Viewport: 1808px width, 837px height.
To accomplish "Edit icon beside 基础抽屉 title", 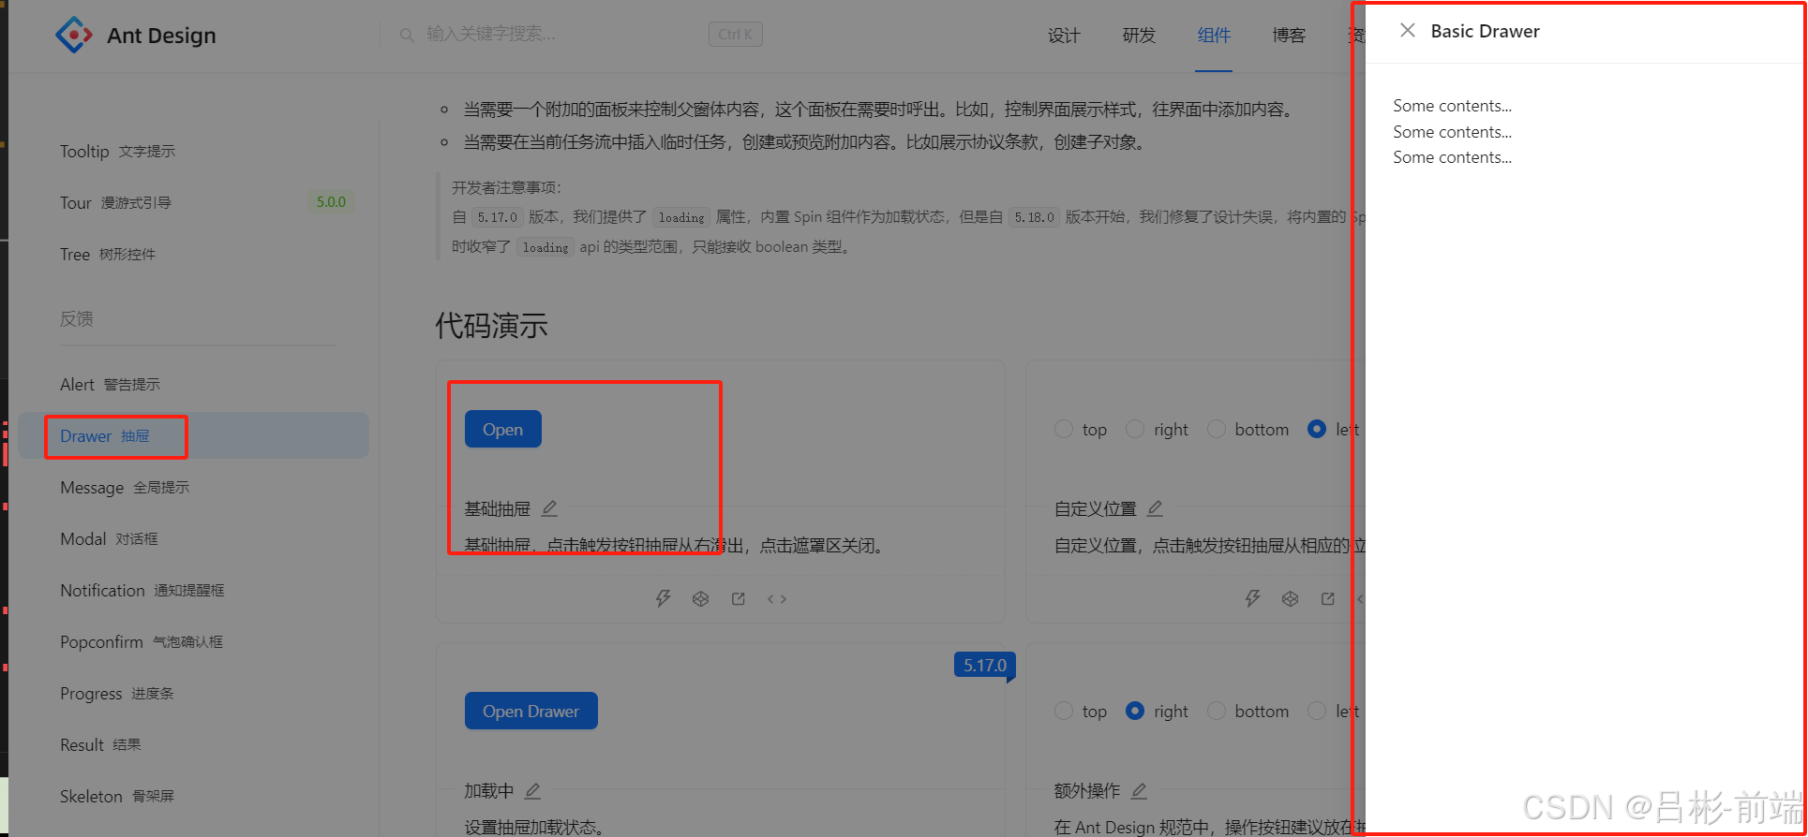I will coord(550,508).
